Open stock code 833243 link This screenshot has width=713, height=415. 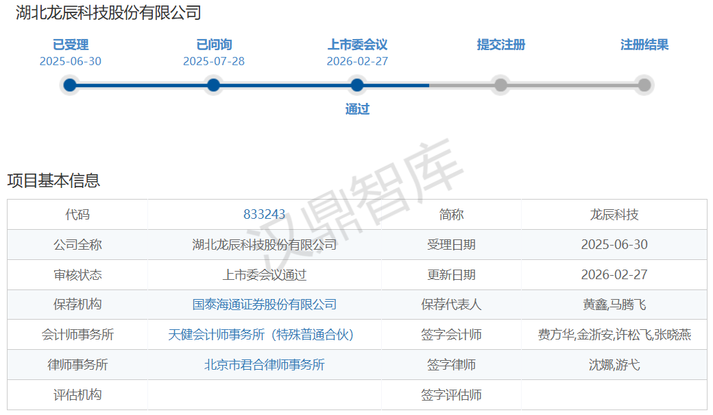pos(264,215)
